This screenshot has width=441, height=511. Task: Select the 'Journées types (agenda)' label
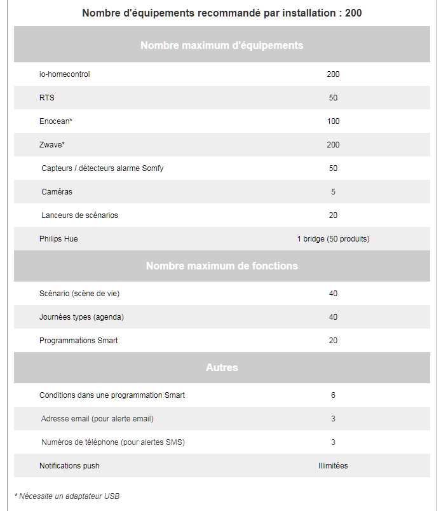tap(81, 317)
